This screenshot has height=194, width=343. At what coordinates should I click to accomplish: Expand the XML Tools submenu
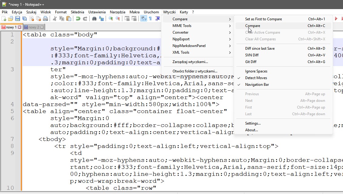point(198,52)
